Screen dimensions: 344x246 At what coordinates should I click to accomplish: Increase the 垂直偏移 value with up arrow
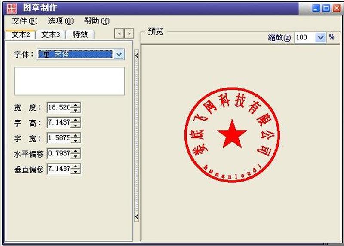[x=76, y=167]
